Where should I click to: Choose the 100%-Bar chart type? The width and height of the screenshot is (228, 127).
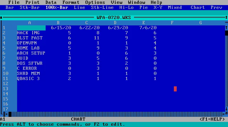point(57,7)
